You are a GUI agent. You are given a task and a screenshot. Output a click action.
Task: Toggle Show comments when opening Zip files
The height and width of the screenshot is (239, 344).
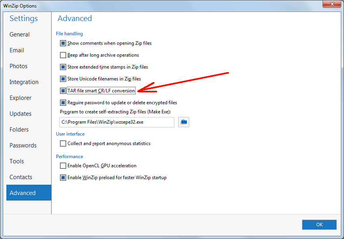[63, 43]
